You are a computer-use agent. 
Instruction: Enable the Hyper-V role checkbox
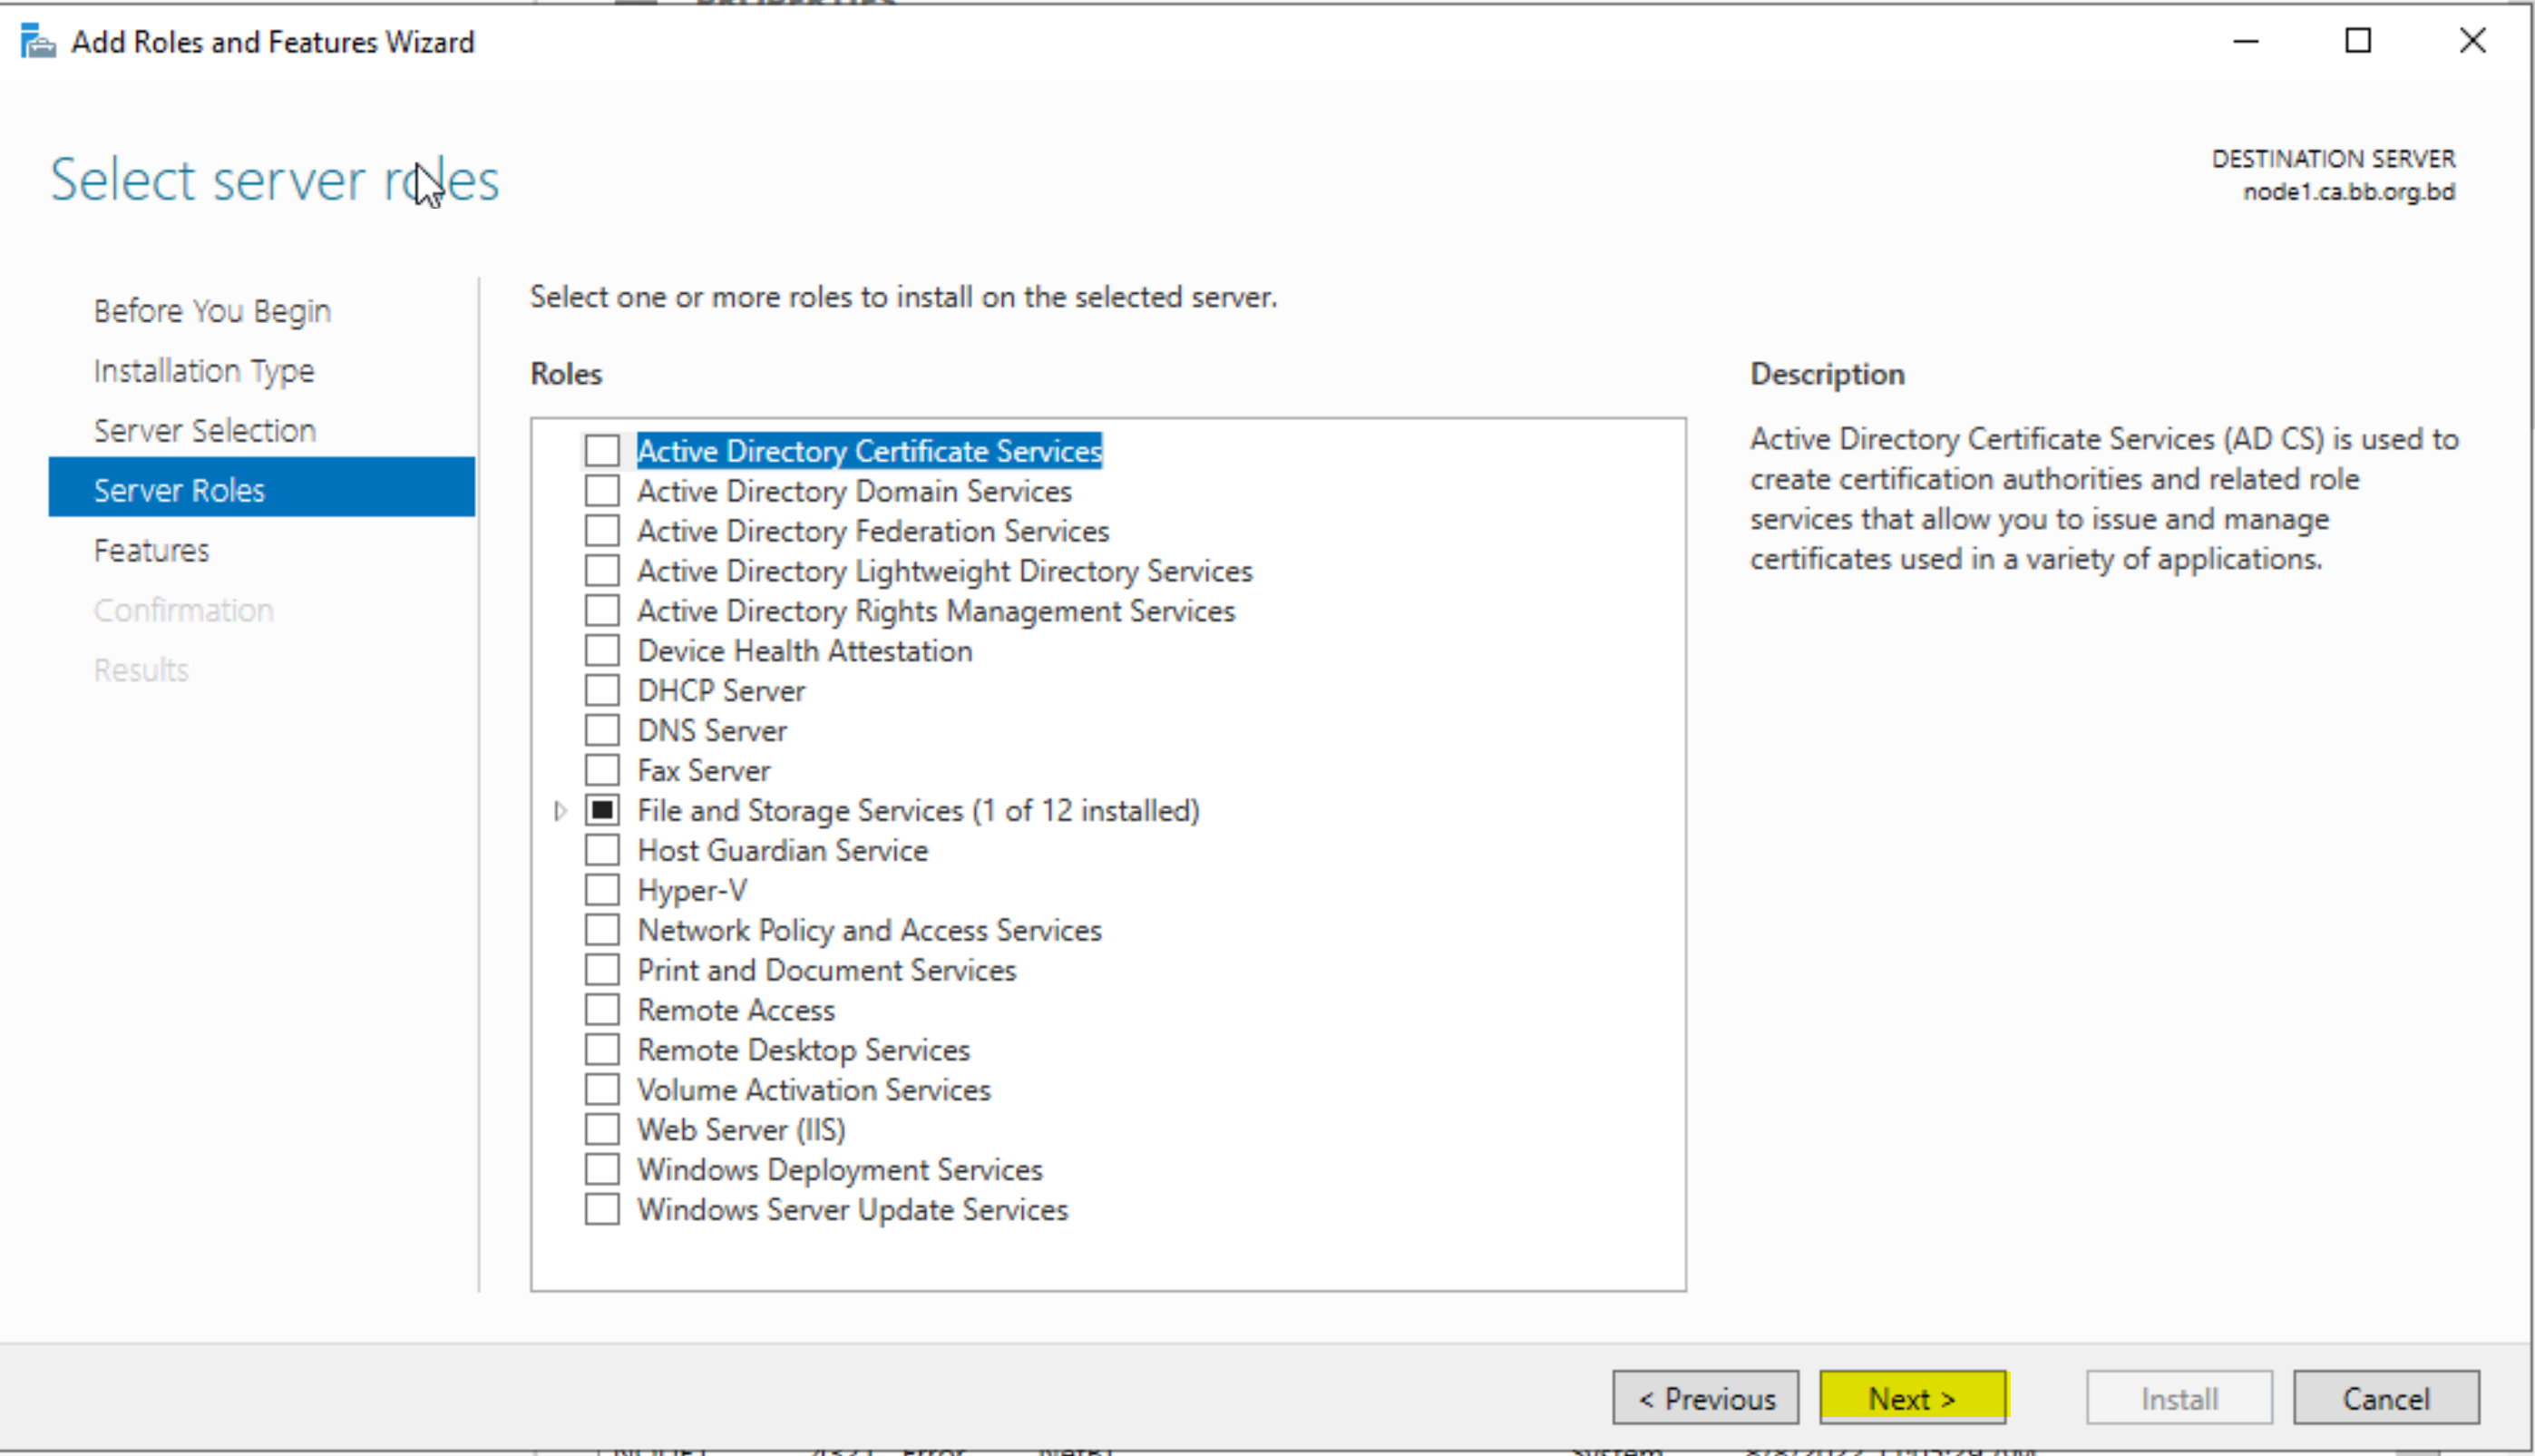pos(601,890)
